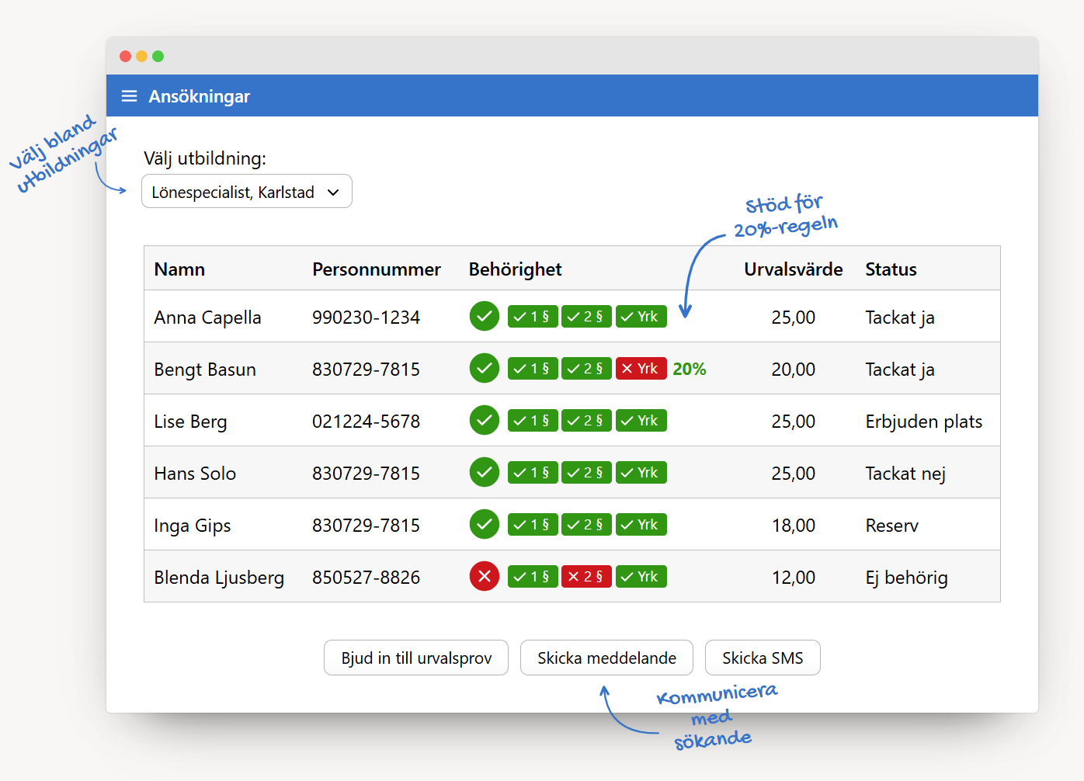Click Anna Capella's green eligibility checkmark
The width and height of the screenshot is (1084, 781).
click(484, 317)
